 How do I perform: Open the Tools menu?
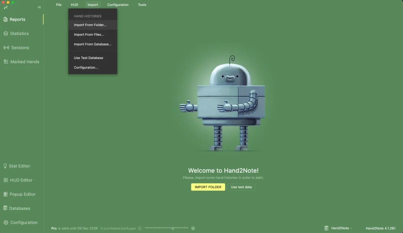(x=142, y=5)
